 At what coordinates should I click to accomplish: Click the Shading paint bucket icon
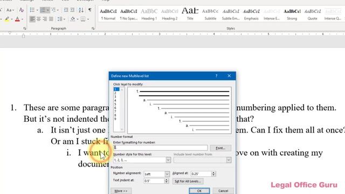coord(73,19)
